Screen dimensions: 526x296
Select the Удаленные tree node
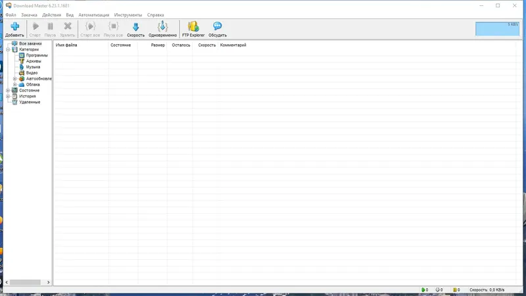pos(30,102)
